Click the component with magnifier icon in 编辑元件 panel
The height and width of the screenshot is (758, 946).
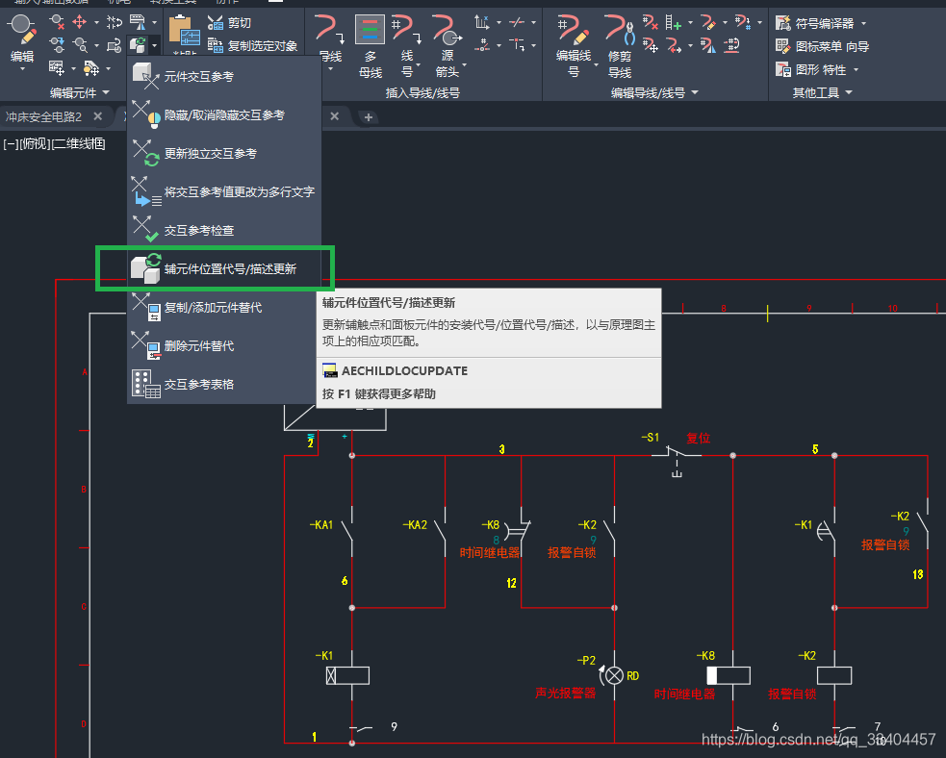[79, 44]
